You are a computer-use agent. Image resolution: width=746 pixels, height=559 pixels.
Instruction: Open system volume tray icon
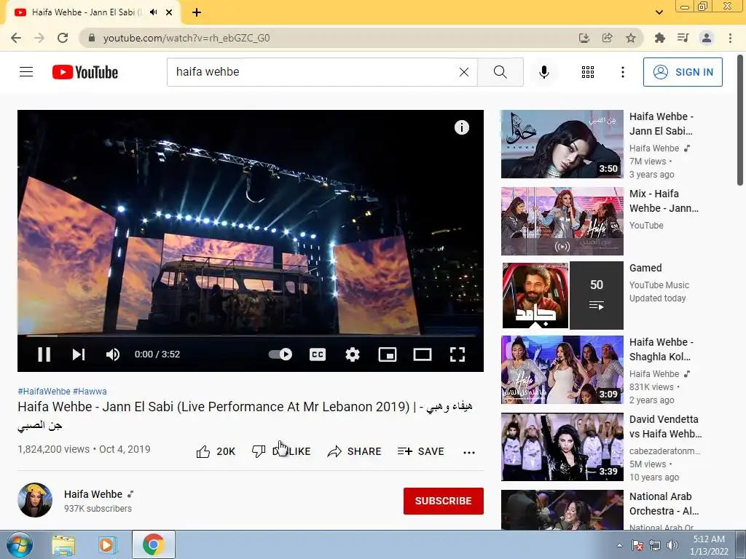point(672,545)
